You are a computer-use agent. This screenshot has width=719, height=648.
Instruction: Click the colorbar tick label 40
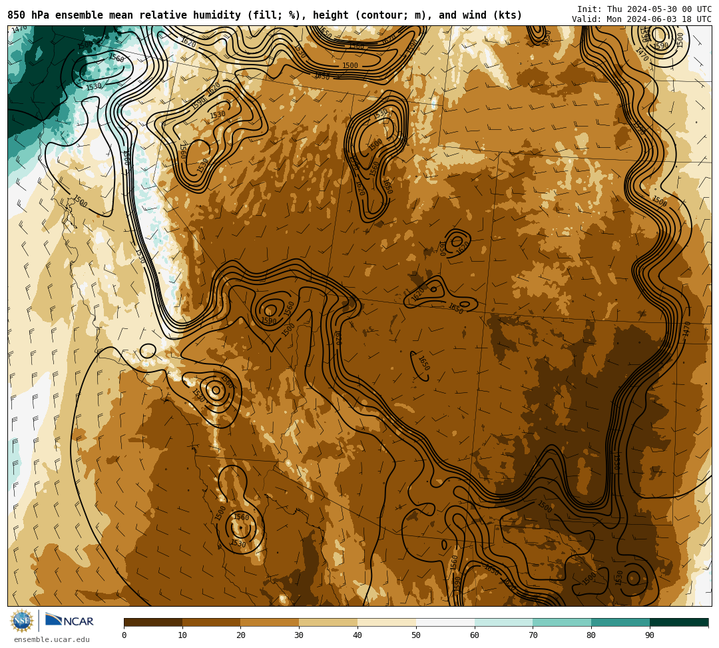click(x=358, y=635)
